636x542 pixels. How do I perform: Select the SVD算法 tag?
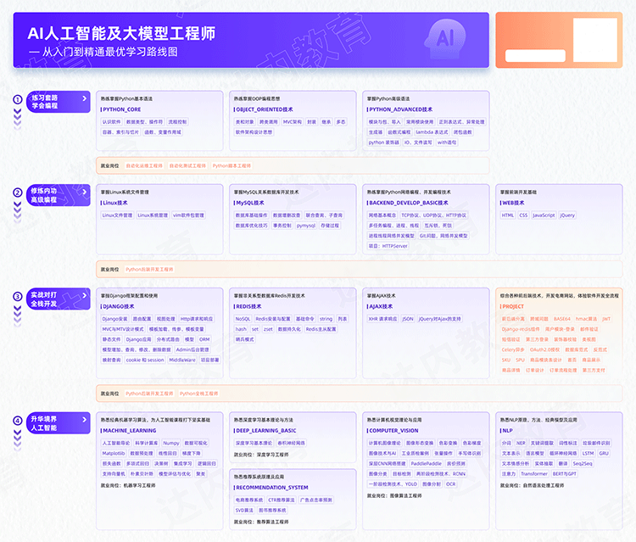(244, 511)
